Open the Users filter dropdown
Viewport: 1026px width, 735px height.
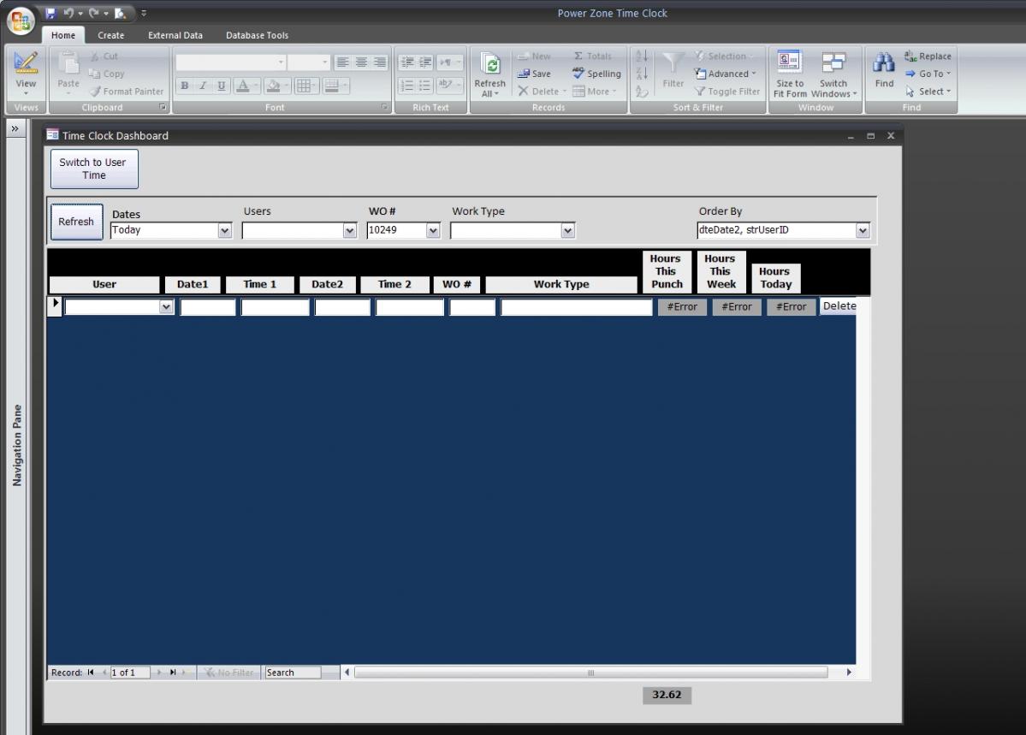[x=349, y=230]
